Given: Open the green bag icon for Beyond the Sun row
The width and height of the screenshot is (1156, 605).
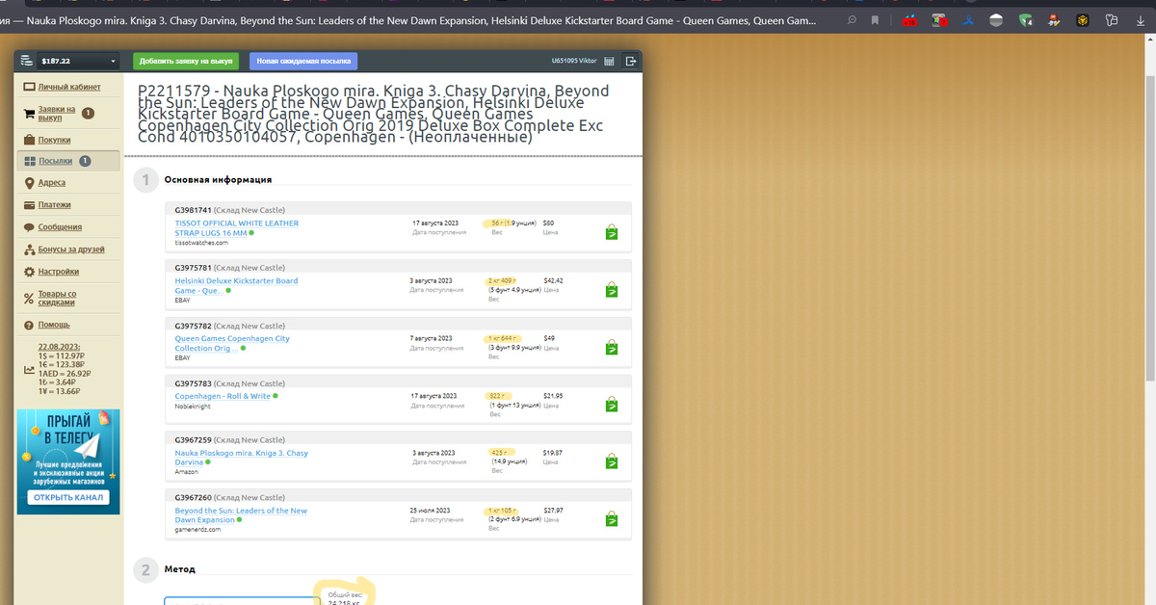Looking at the screenshot, I should tap(611, 519).
